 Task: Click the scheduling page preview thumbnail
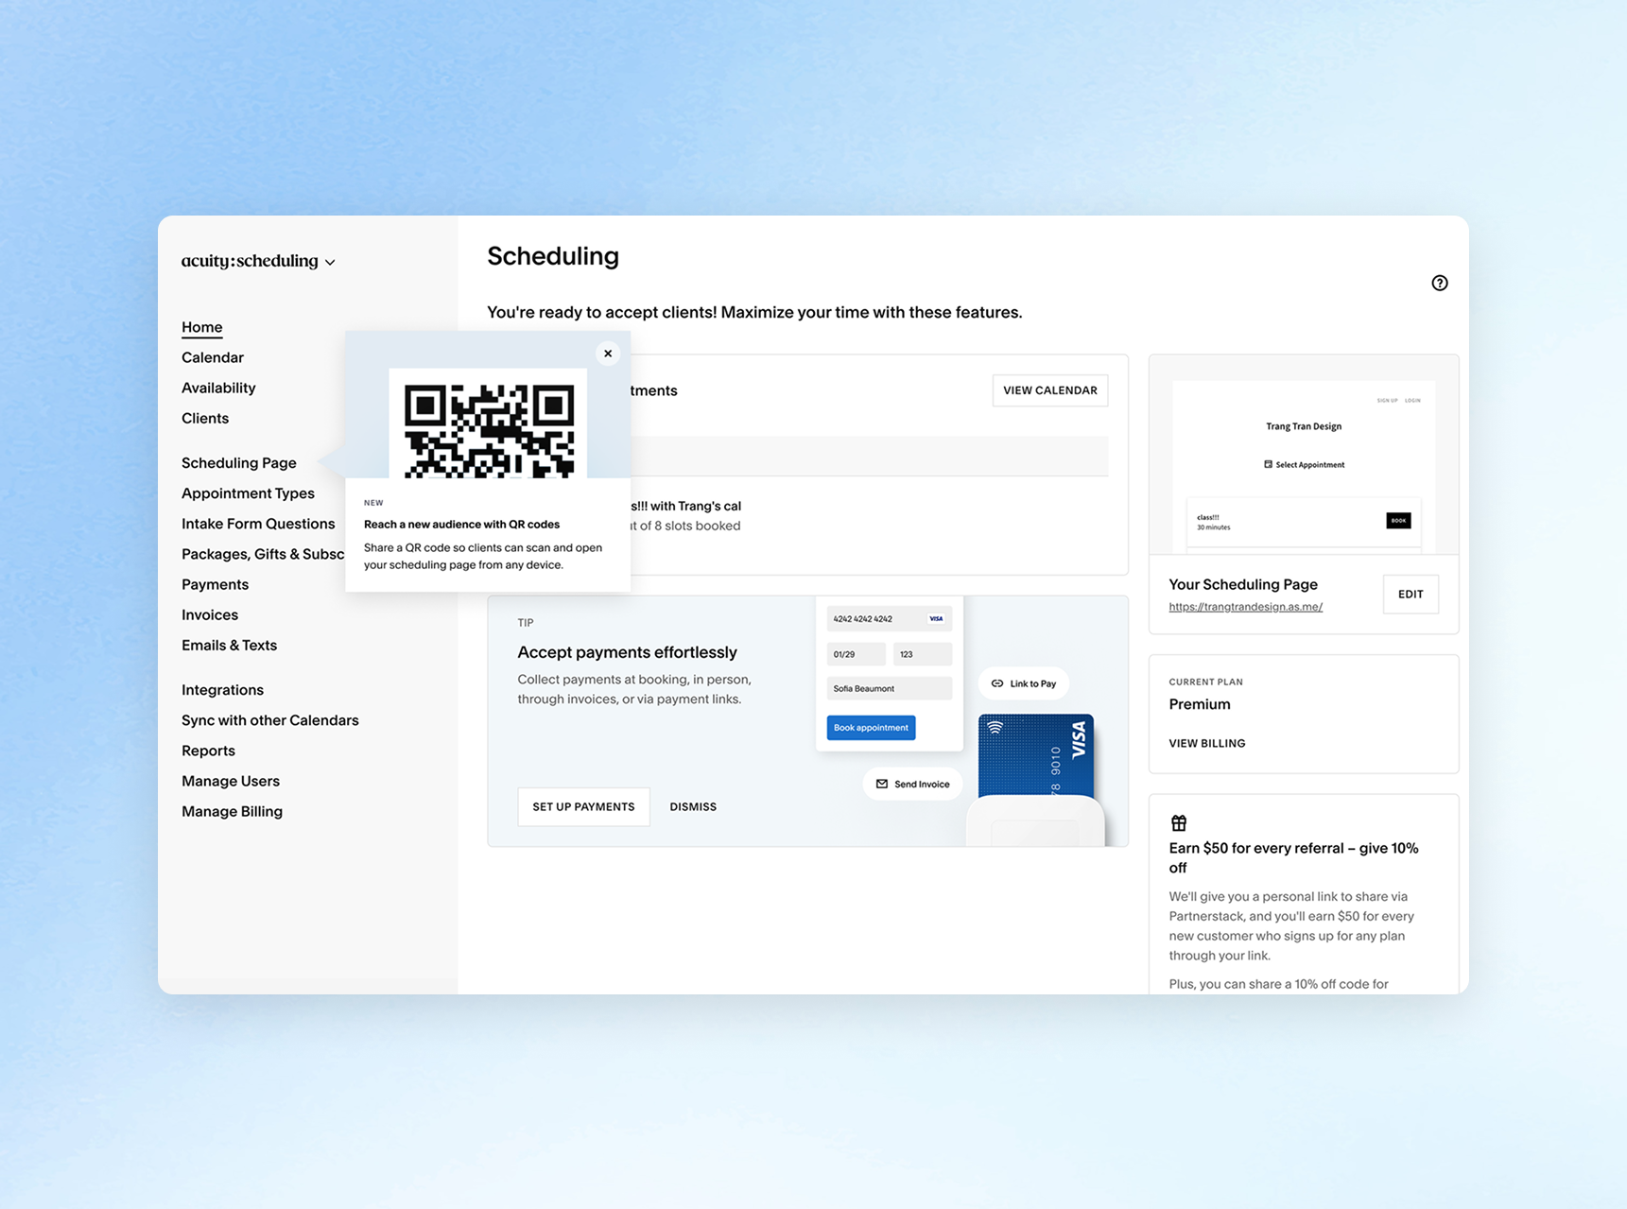click(1303, 456)
